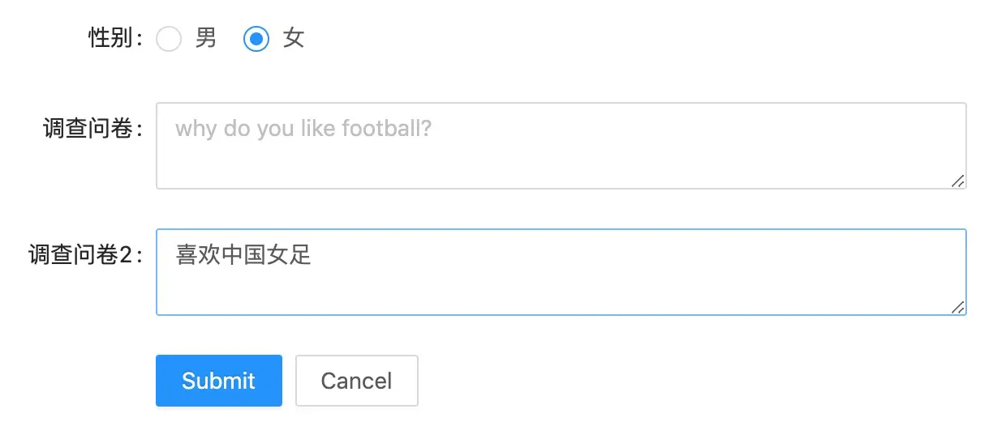Screen dimensions: 993x426
Task: Place cursor right after 女足 text
Action: [313, 256]
